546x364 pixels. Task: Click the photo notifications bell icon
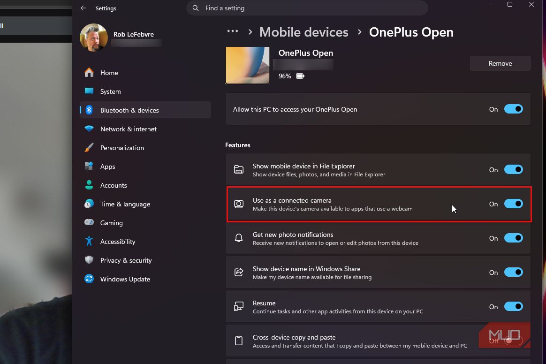click(x=239, y=238)
